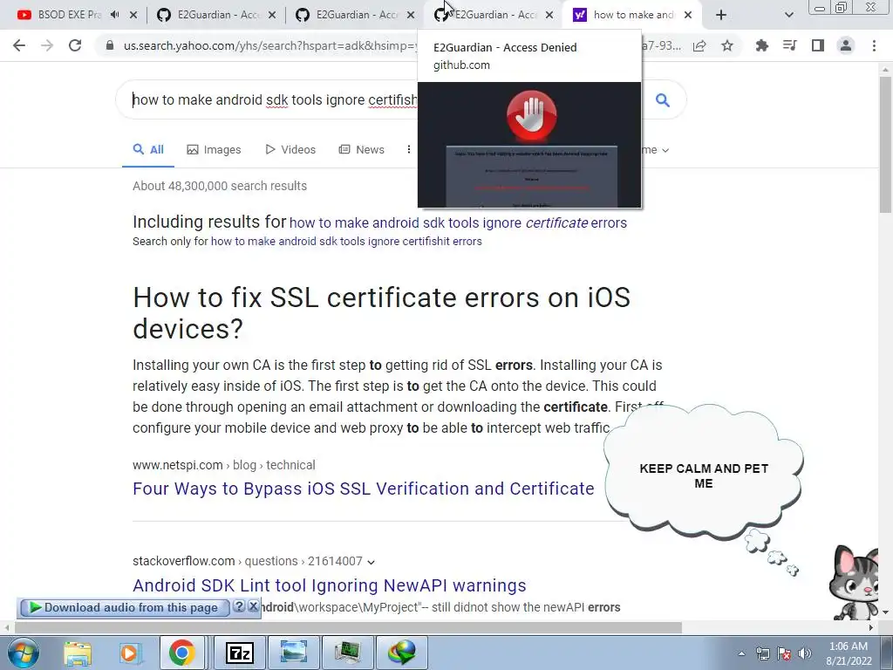893x670 pixels.
Task: Open 'Android SDK Lint tool Ignoring NewAPI' result
Action: click(x=329, y=585)
